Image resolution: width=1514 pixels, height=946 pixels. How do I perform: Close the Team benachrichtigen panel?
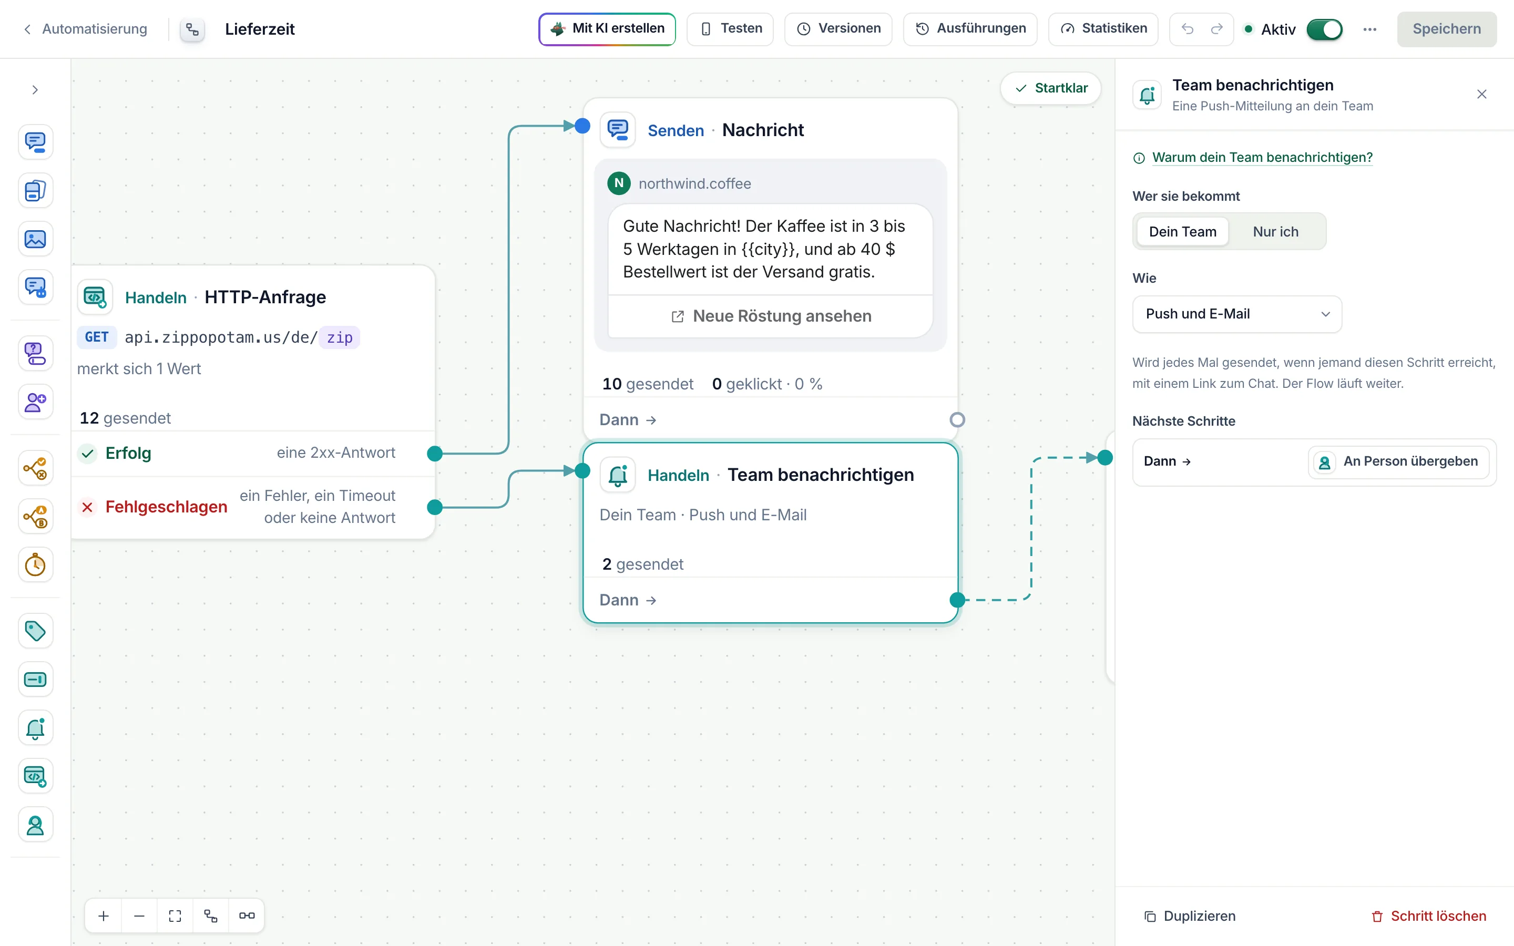point(1481,95)
